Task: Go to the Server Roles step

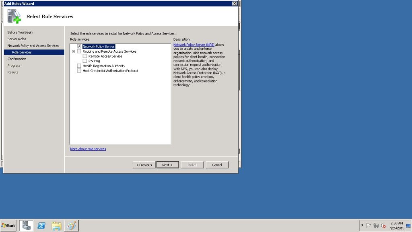Action: (x=17, y=39)
